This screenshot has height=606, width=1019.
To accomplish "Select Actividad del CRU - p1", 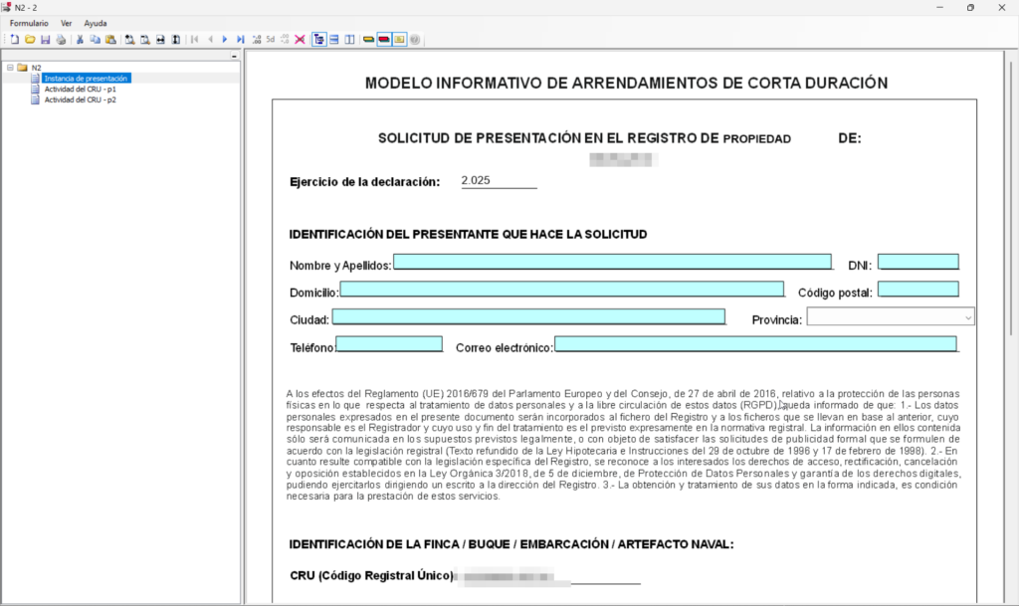I will click(80, 89).
